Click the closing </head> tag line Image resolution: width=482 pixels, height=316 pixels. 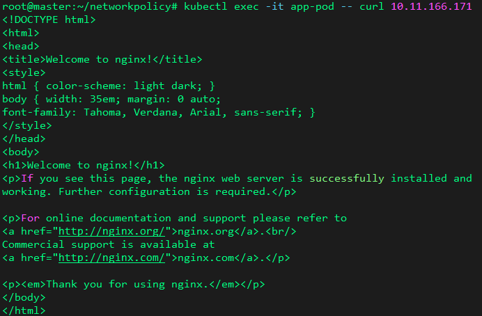(x=24, y=139)
